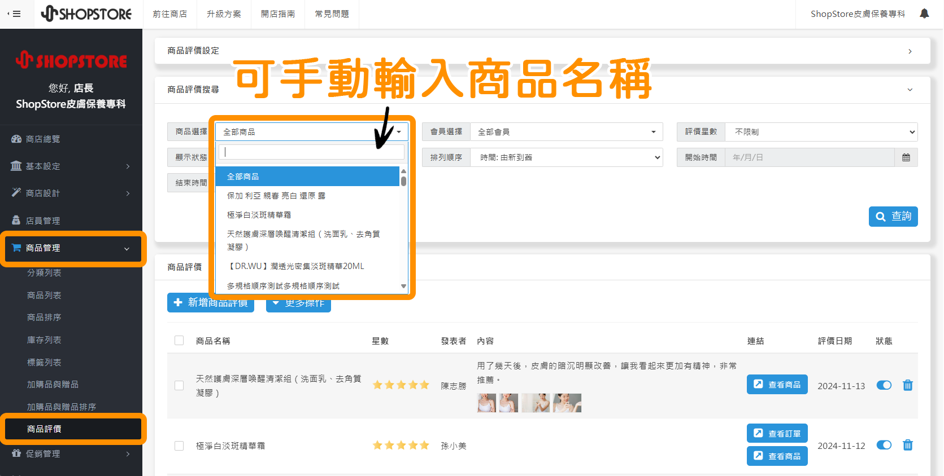Click the ShopStore logo in top bar
The width and height of the screenshot is (944, 476).
point(86,14)
